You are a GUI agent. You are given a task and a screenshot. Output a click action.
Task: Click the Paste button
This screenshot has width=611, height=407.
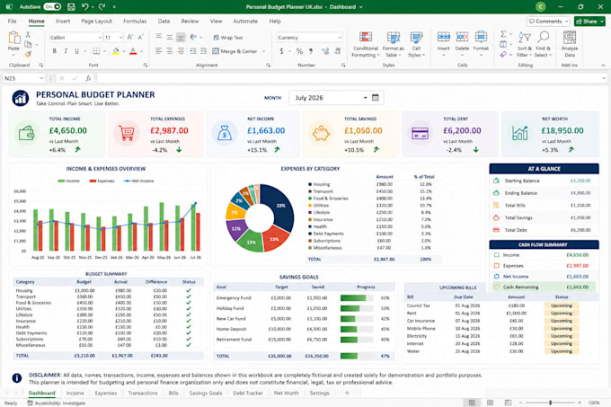coord(13,41)
